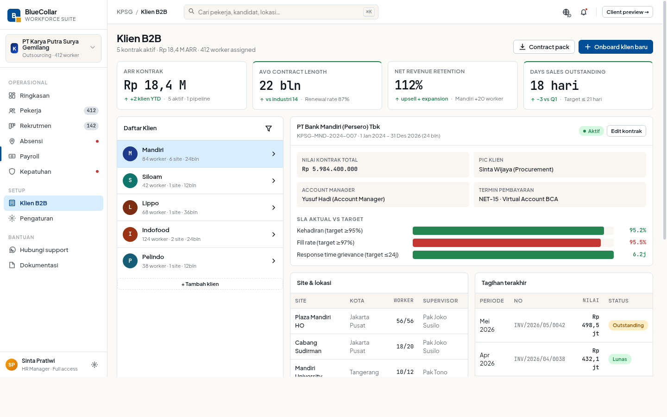
Task: Select Pelindo in the client list
Action: [200, 261]
